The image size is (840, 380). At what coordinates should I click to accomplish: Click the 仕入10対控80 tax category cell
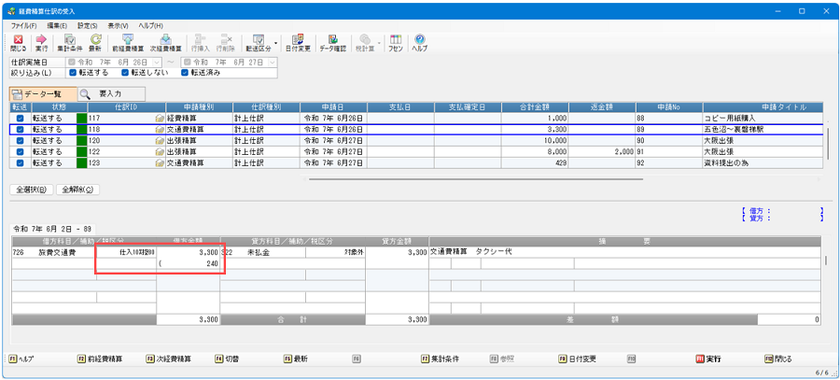coord(126,252)
